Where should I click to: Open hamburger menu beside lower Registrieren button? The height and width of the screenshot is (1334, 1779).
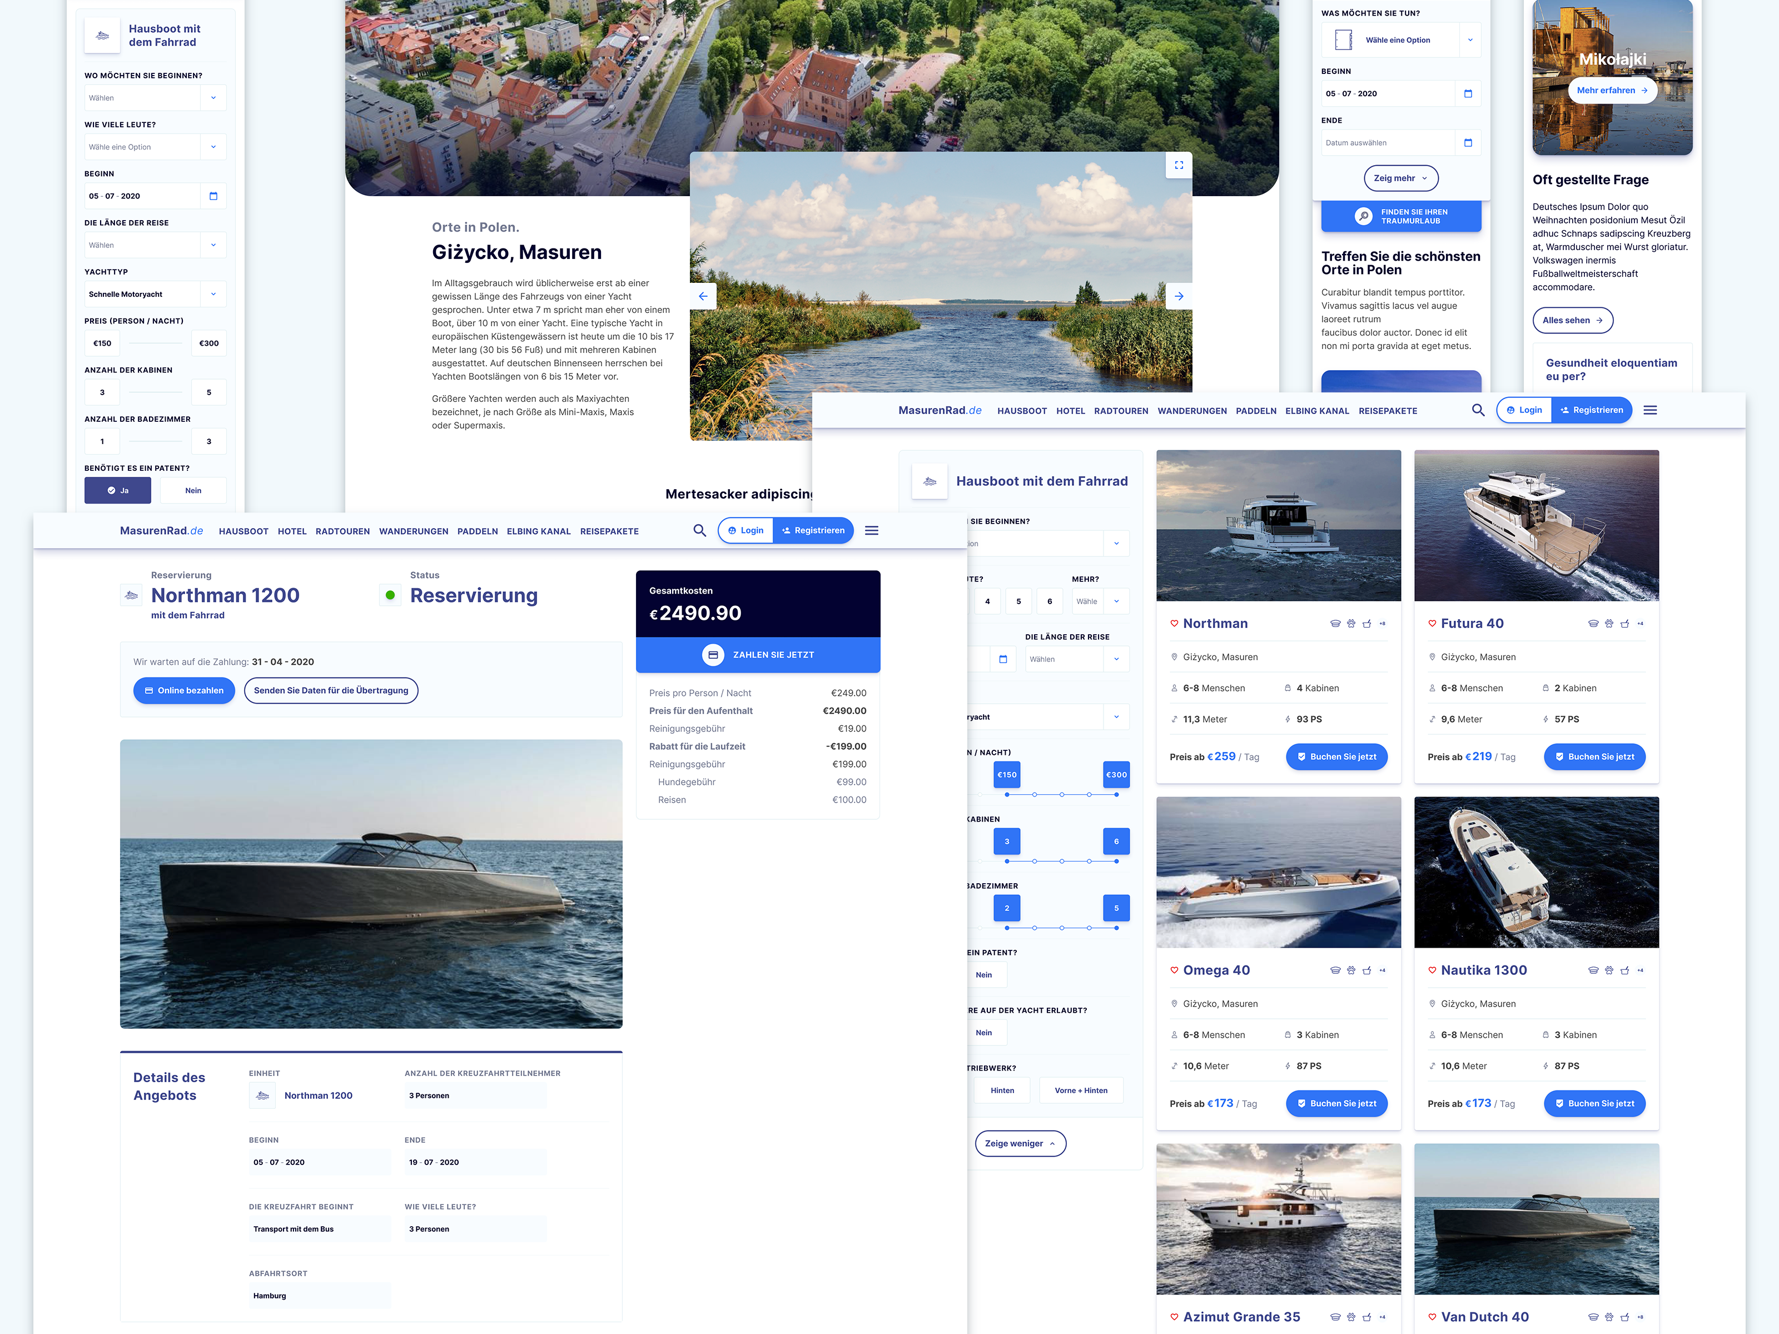point(871,531)
